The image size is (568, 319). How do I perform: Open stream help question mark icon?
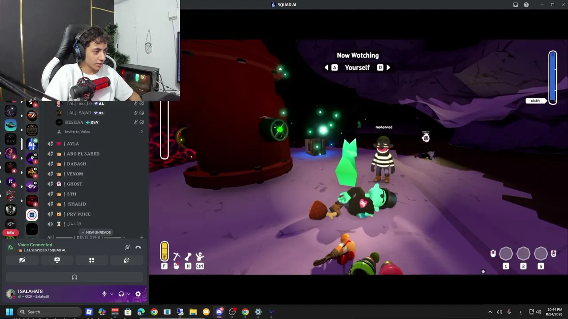(526, 4)
